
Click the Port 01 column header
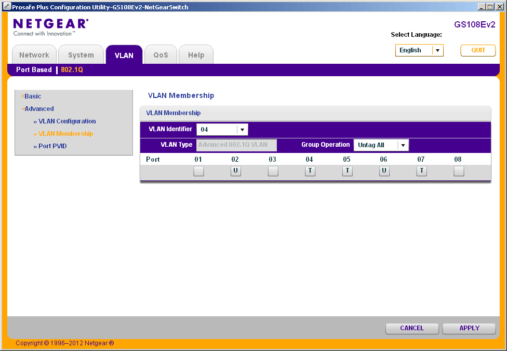pyautogui.click(x=198, y=159)
